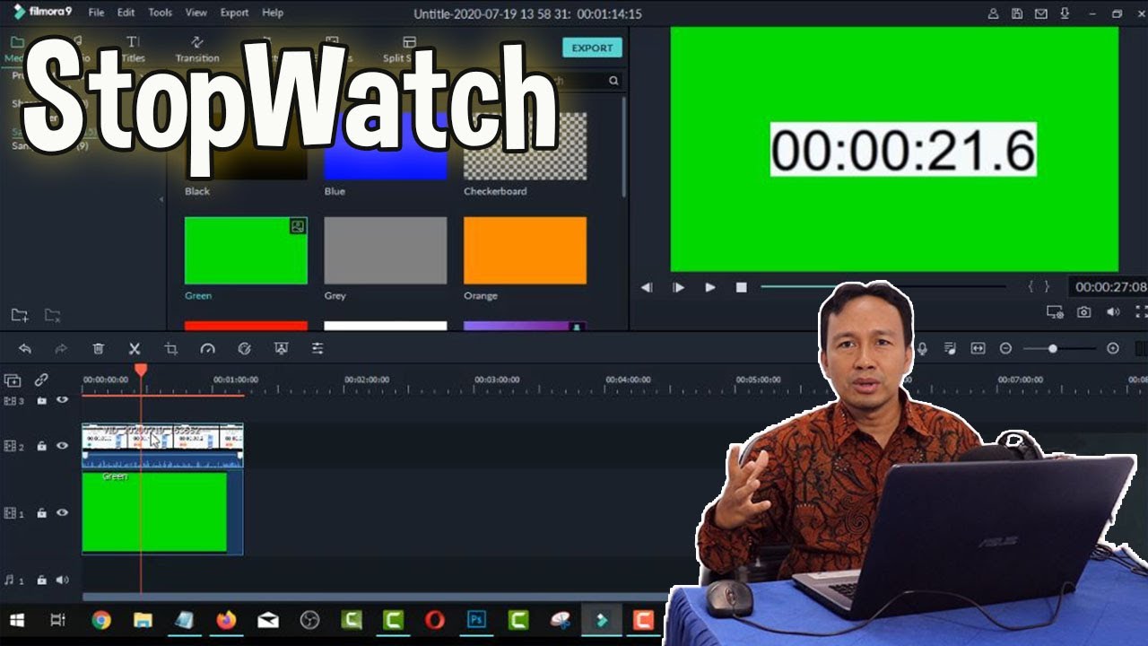Toggle the lock on video track 3
This screenshot has height=646, width=1148.
coord(41,400)
